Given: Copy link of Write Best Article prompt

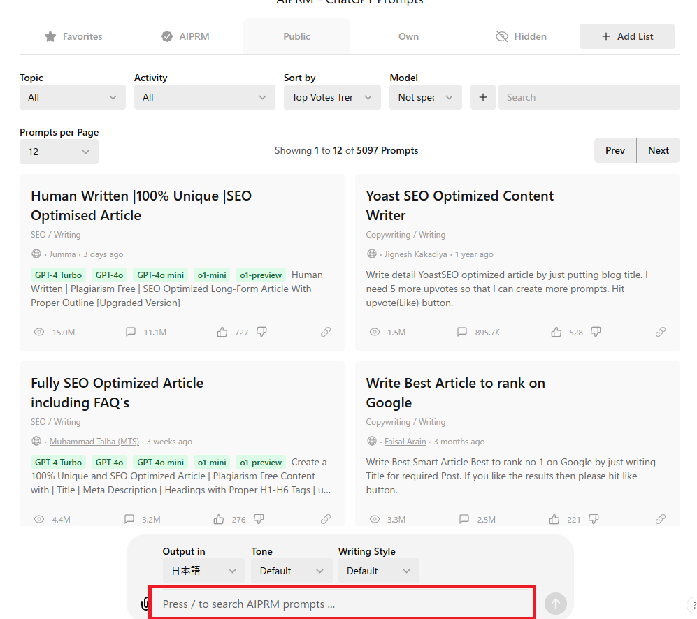Looking at the screenshot, I should (661, 519).
